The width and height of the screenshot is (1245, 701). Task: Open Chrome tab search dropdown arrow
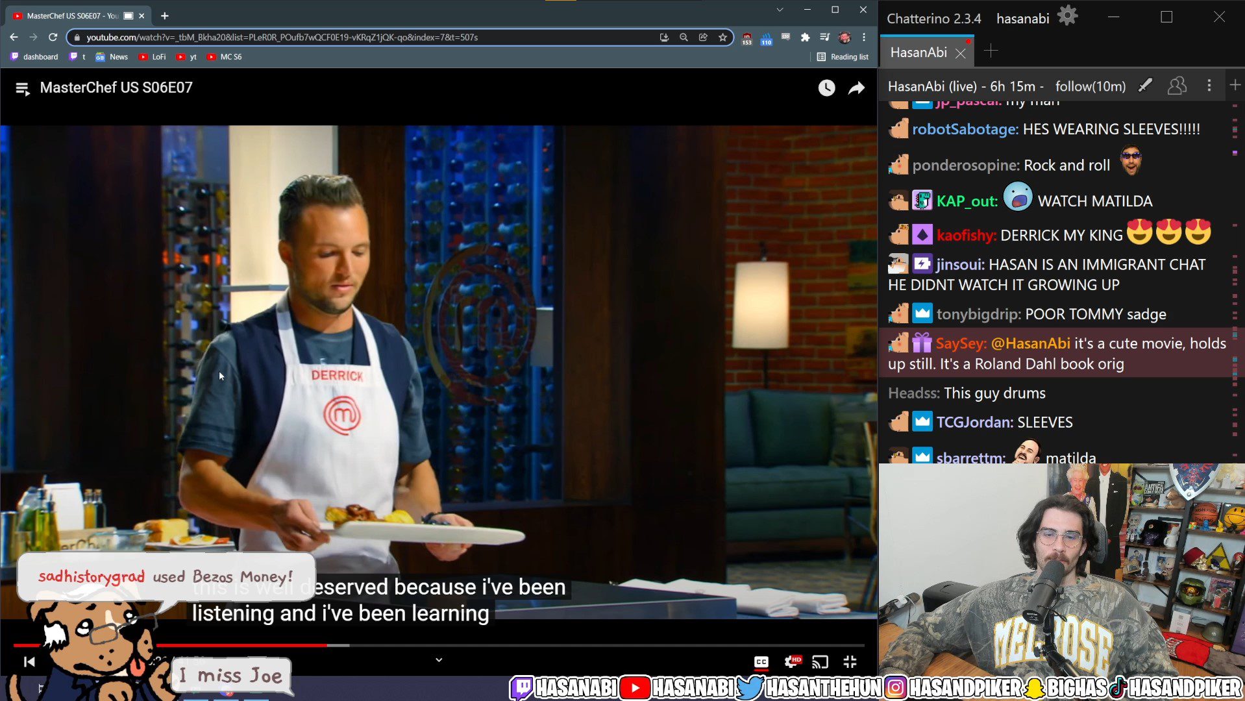(780, 10)
